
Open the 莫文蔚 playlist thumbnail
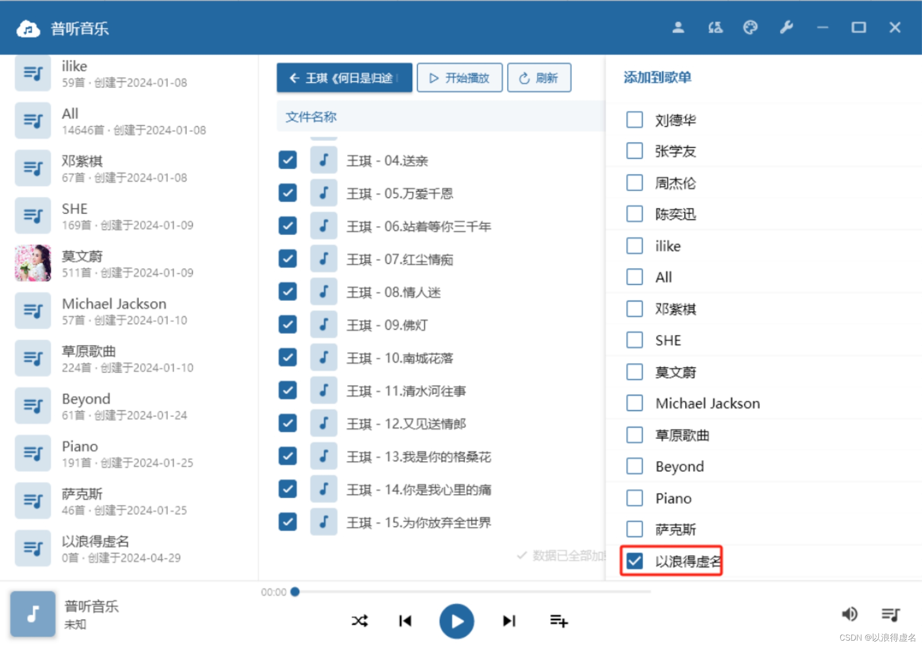pos(33,263)
